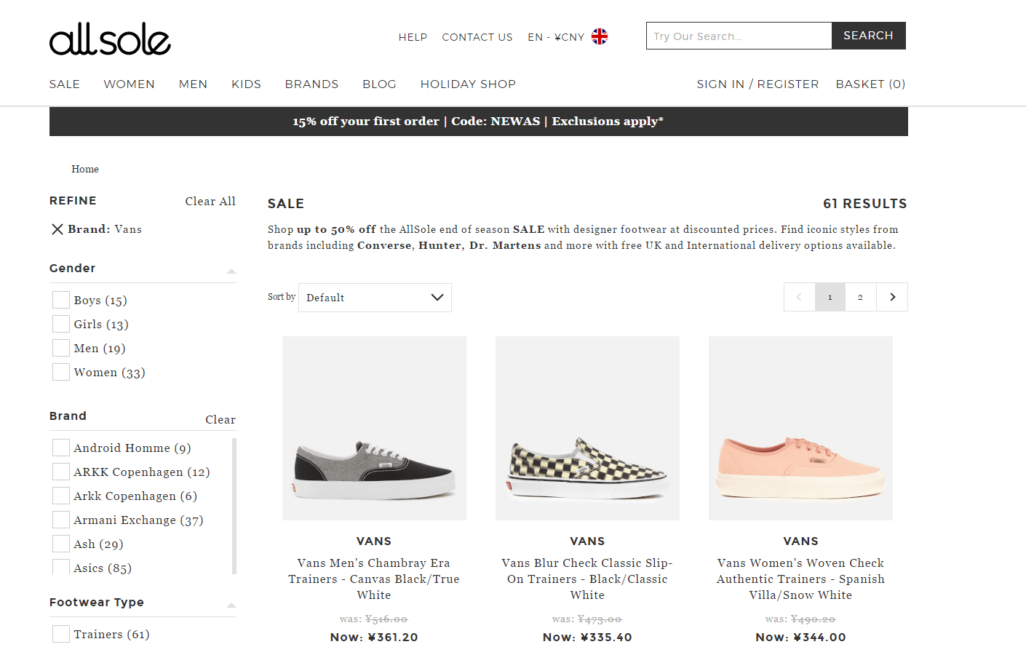1026x663 pixels.
Task: Click Clear All refine link
Action: click(x=210, y=202)
